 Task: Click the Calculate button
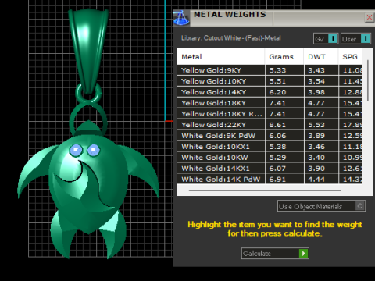[x=275, y=254]
